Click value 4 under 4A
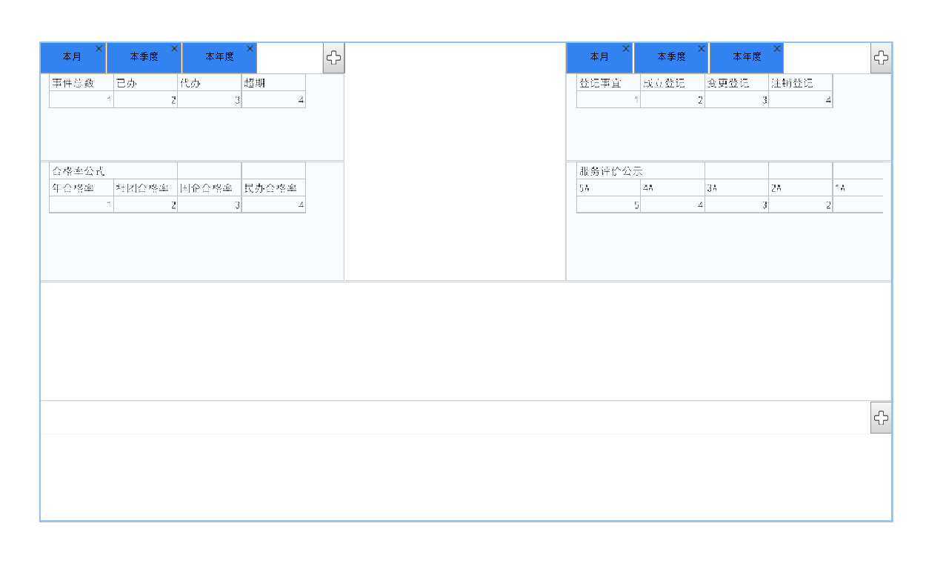The height and width of the screenshot is (561, 926). [x=673, y=205]
